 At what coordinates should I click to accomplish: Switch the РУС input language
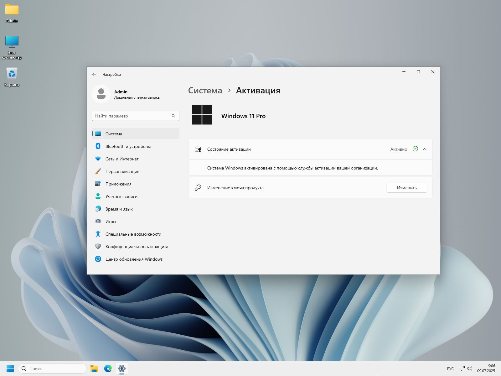pos(450,368)
